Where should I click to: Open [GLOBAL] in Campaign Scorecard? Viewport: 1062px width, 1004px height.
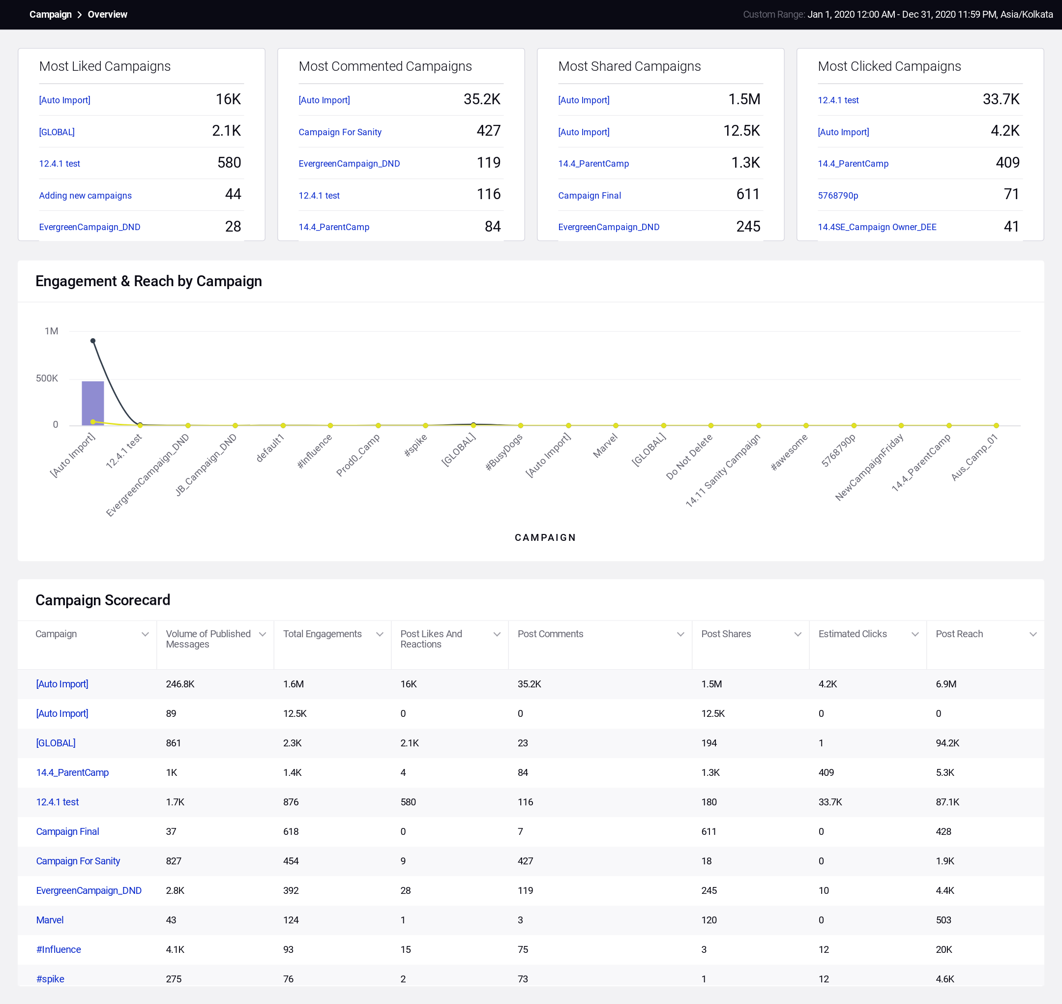[x=56, y=743]
